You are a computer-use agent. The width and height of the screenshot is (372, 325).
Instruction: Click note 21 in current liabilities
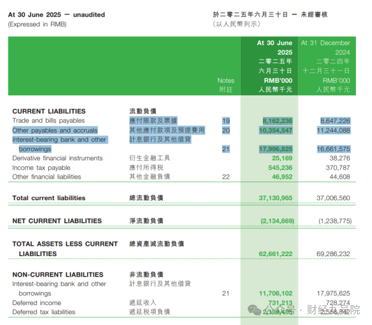click(226, 149)
